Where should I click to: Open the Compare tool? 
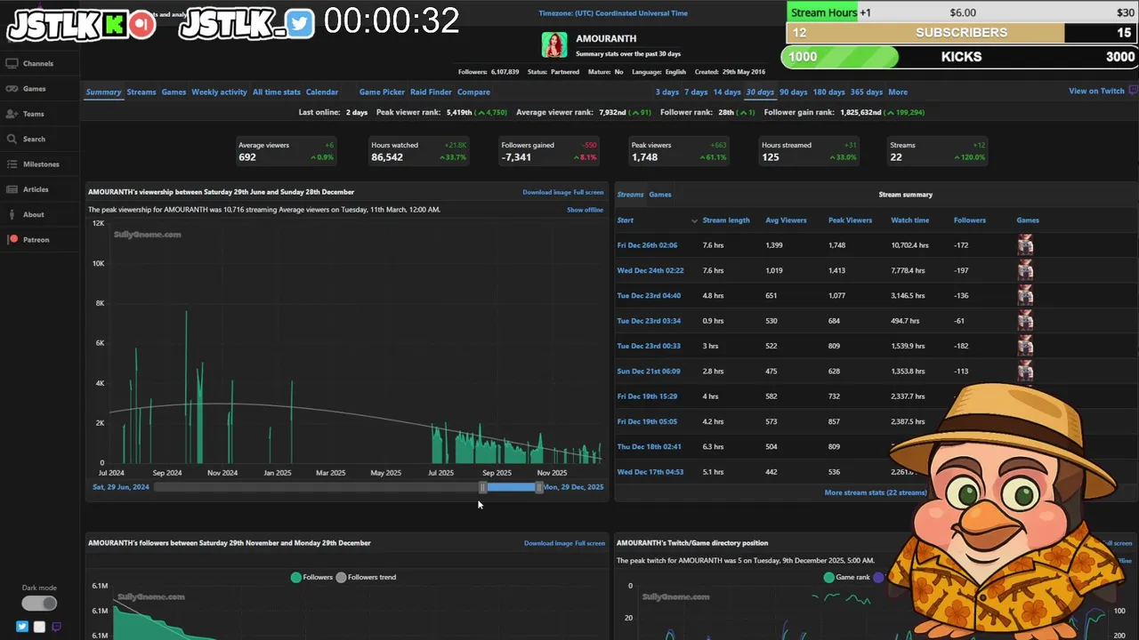[473, 92]
